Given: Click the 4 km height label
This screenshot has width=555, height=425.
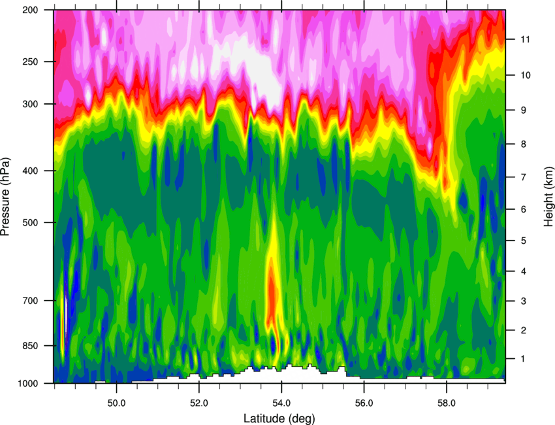Looking at the screenshot, I should point(524,271).
